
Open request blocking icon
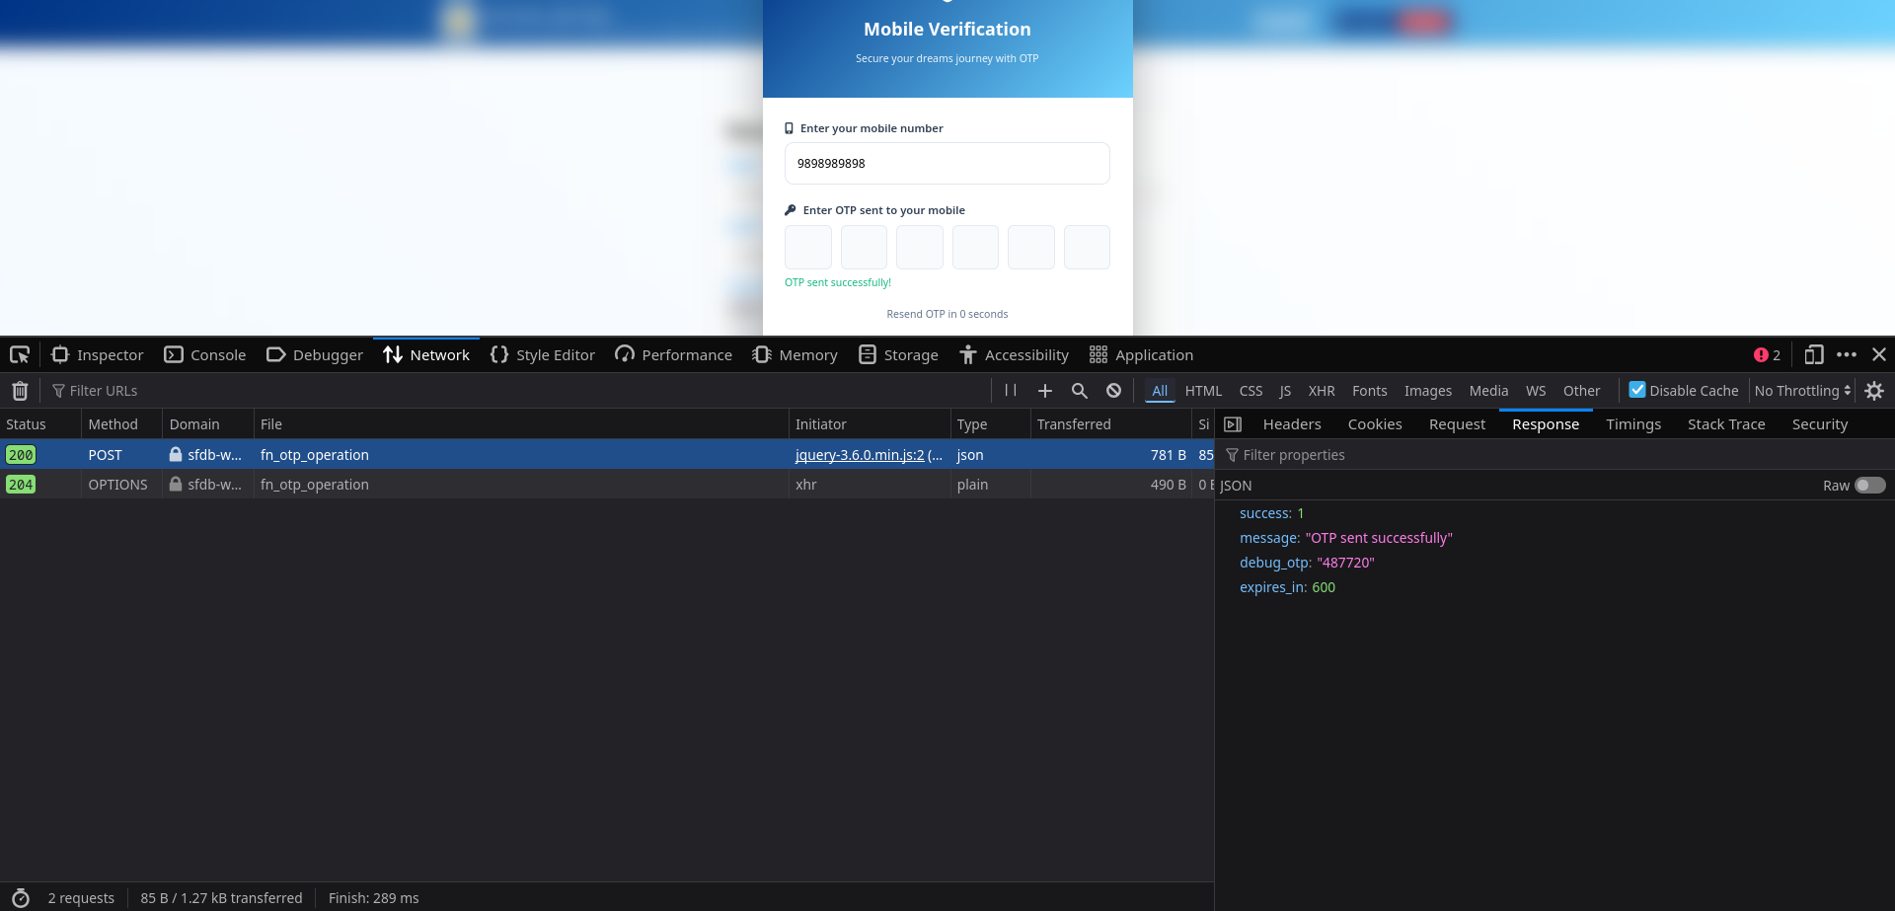[1114, 391]
